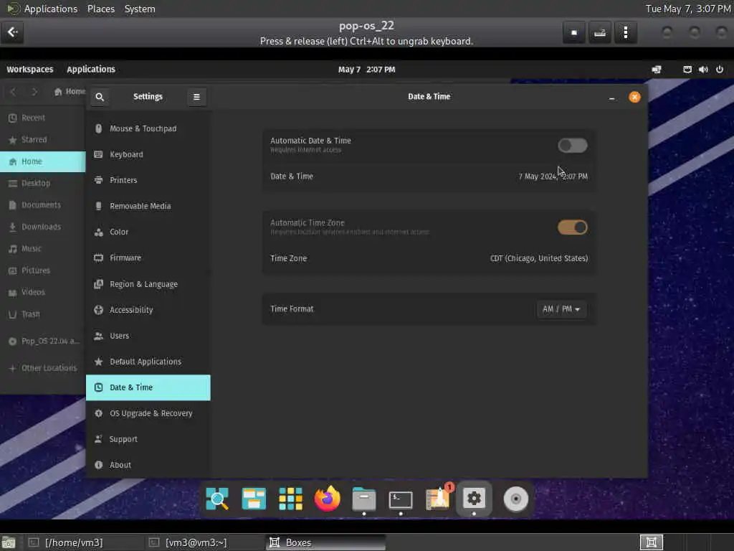
Task: Open the disc media icon in dock
Action: [x=516, y=499]
